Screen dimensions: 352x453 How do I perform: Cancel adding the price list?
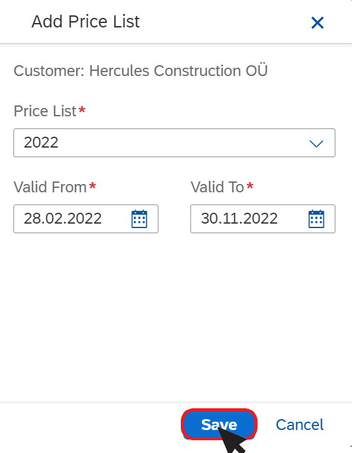[300, 425]
